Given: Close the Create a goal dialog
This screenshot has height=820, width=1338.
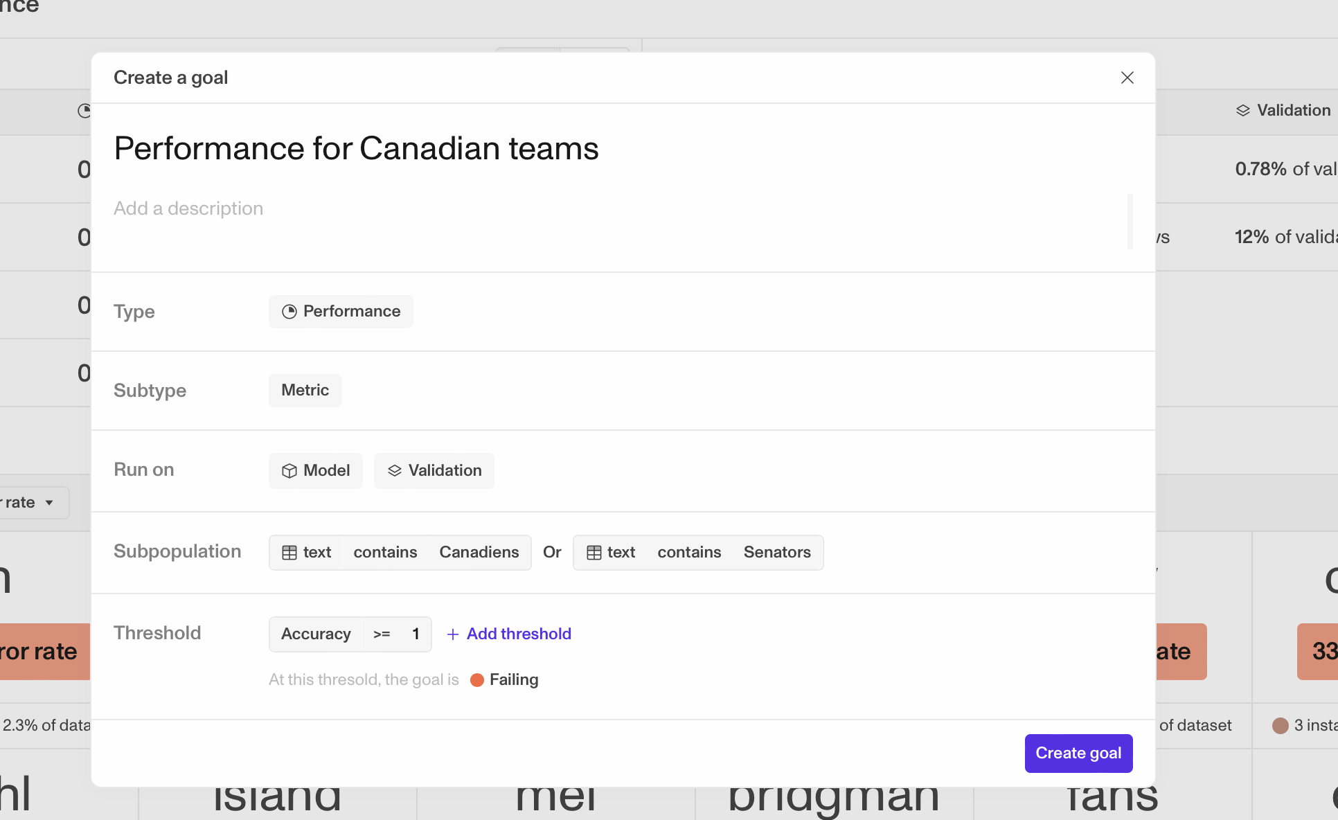Looking at the screenshot, I should coord(1127,78).
